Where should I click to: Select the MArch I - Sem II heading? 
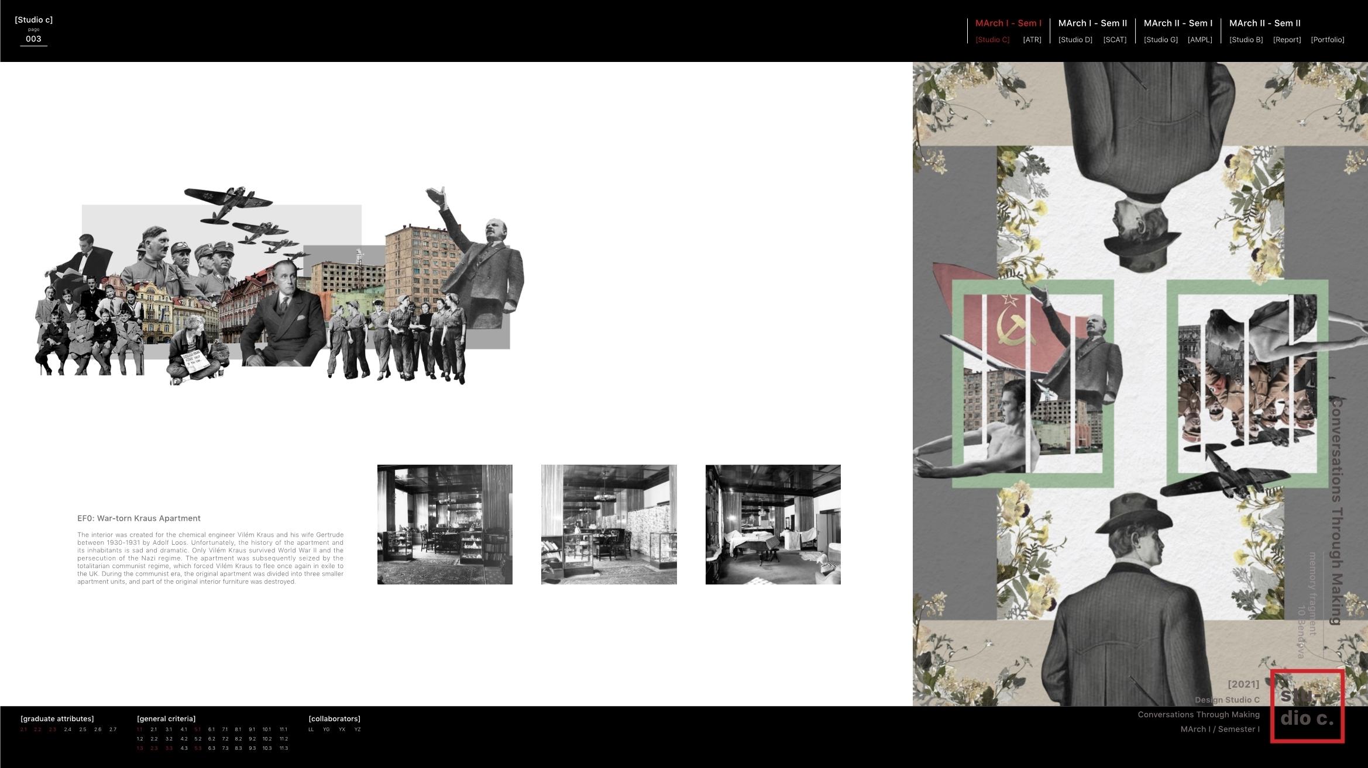(x=1092, y=23)
